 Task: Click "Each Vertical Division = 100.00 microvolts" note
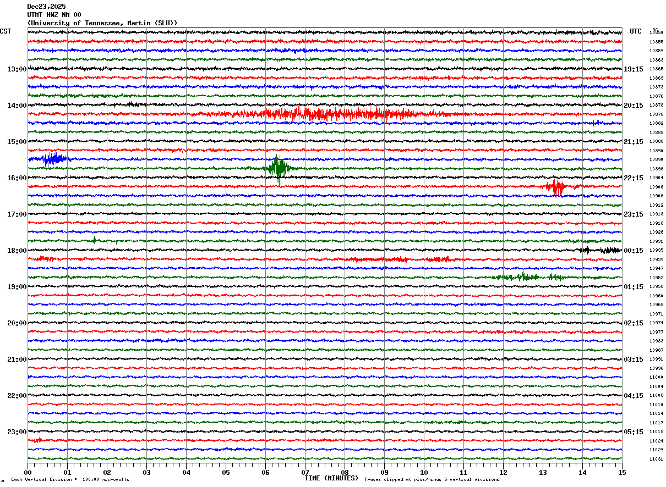point(70,479)
